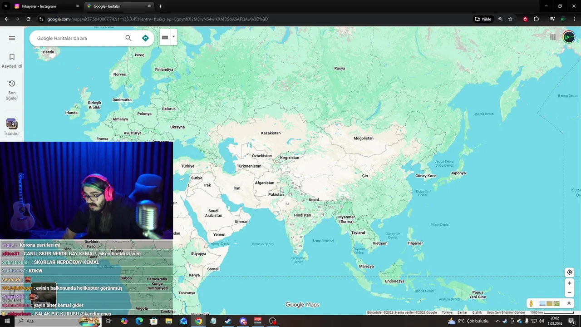The image size is (581, 327).
Task: Open a new browser tab
Action: click(160, 6)
